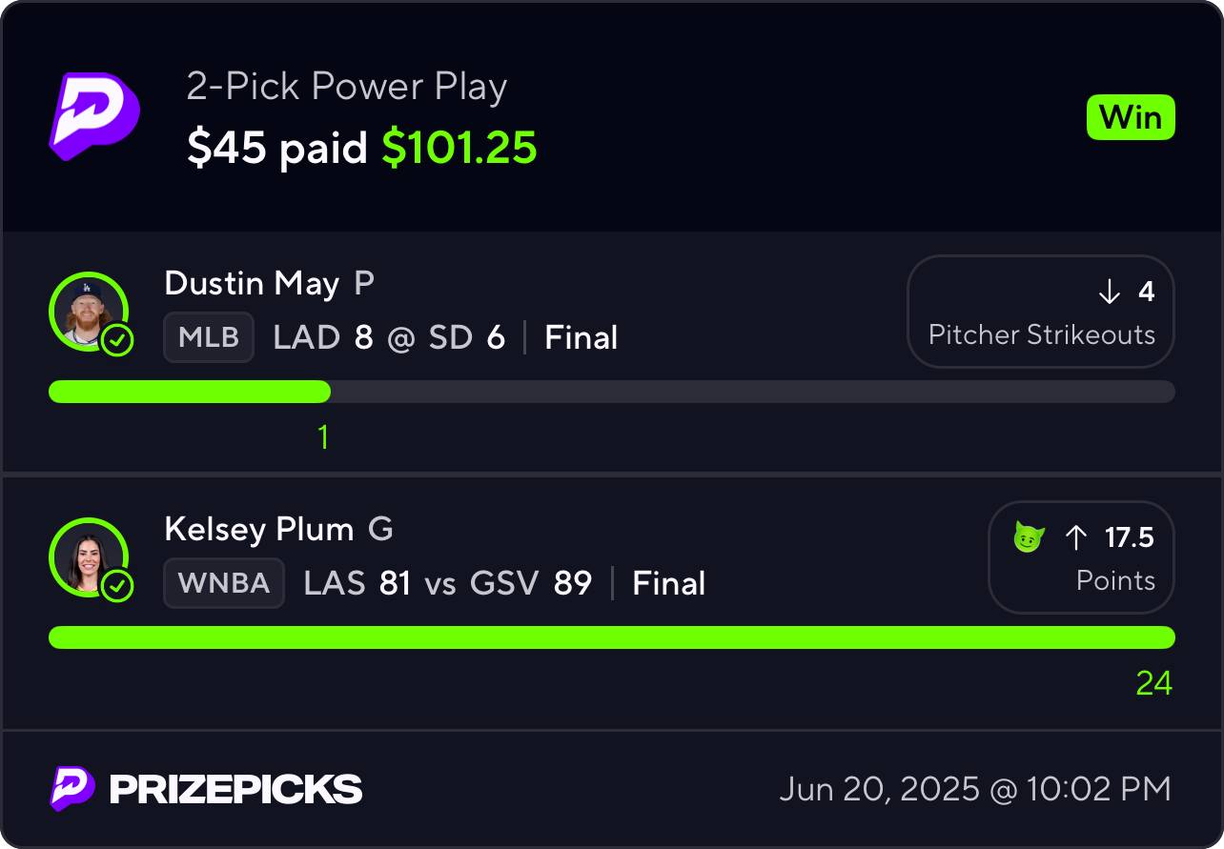This screenshot has width=1224, height=849.
Task: Click the PrizePicks footer logo icon
Action: [x=73, y=789]
